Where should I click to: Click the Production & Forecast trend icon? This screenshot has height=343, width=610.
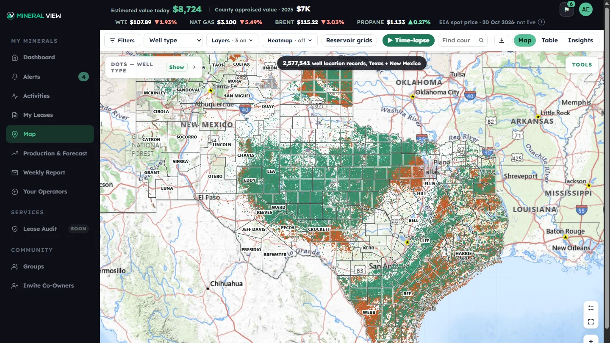pos(15,153)
